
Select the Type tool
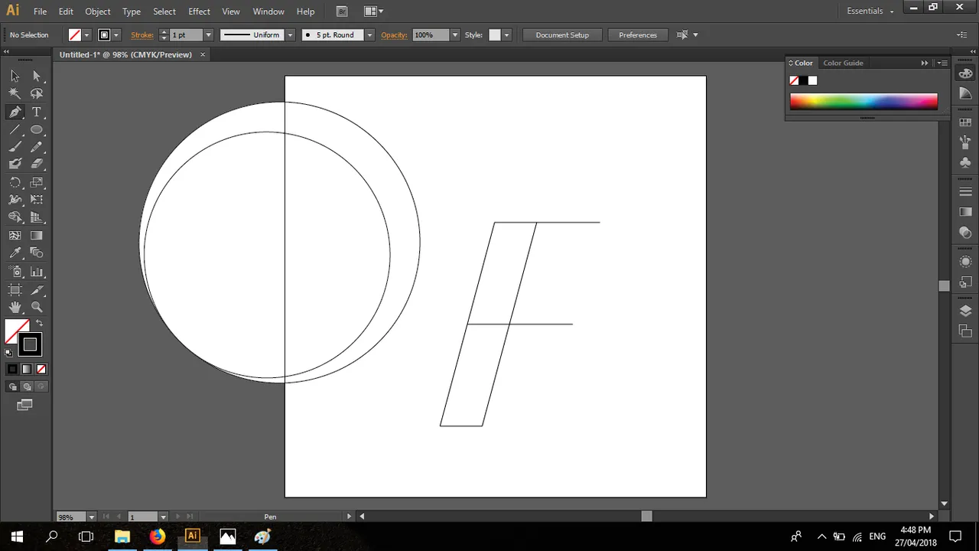tap(37, 112)
